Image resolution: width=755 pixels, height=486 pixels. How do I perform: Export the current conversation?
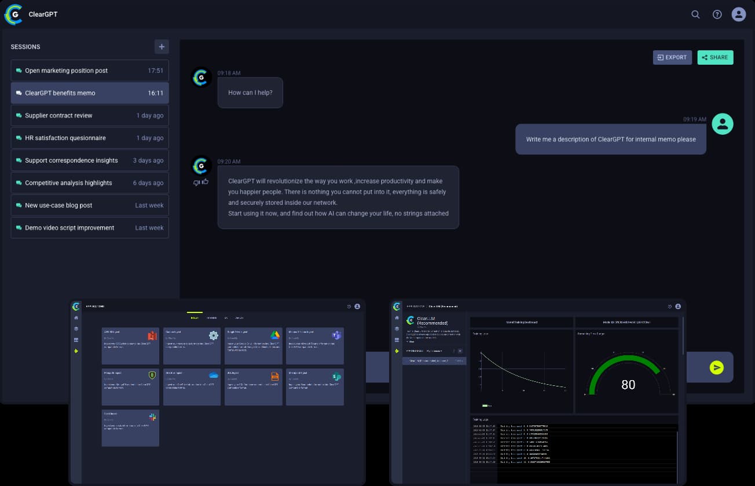coord(672,57)
